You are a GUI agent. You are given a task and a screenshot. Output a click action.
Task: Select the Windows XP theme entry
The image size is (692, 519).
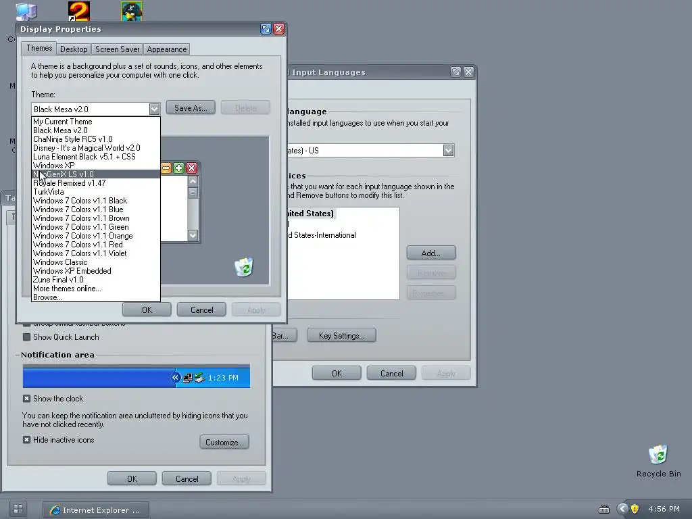tap(96, 166)
